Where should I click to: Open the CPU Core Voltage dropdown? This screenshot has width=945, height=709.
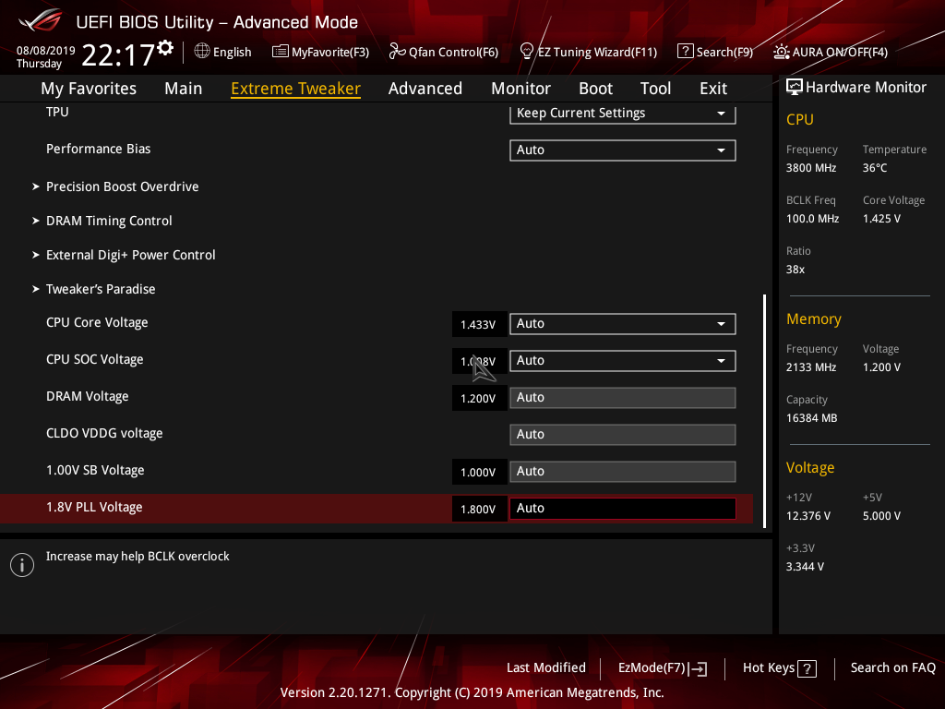622,324
